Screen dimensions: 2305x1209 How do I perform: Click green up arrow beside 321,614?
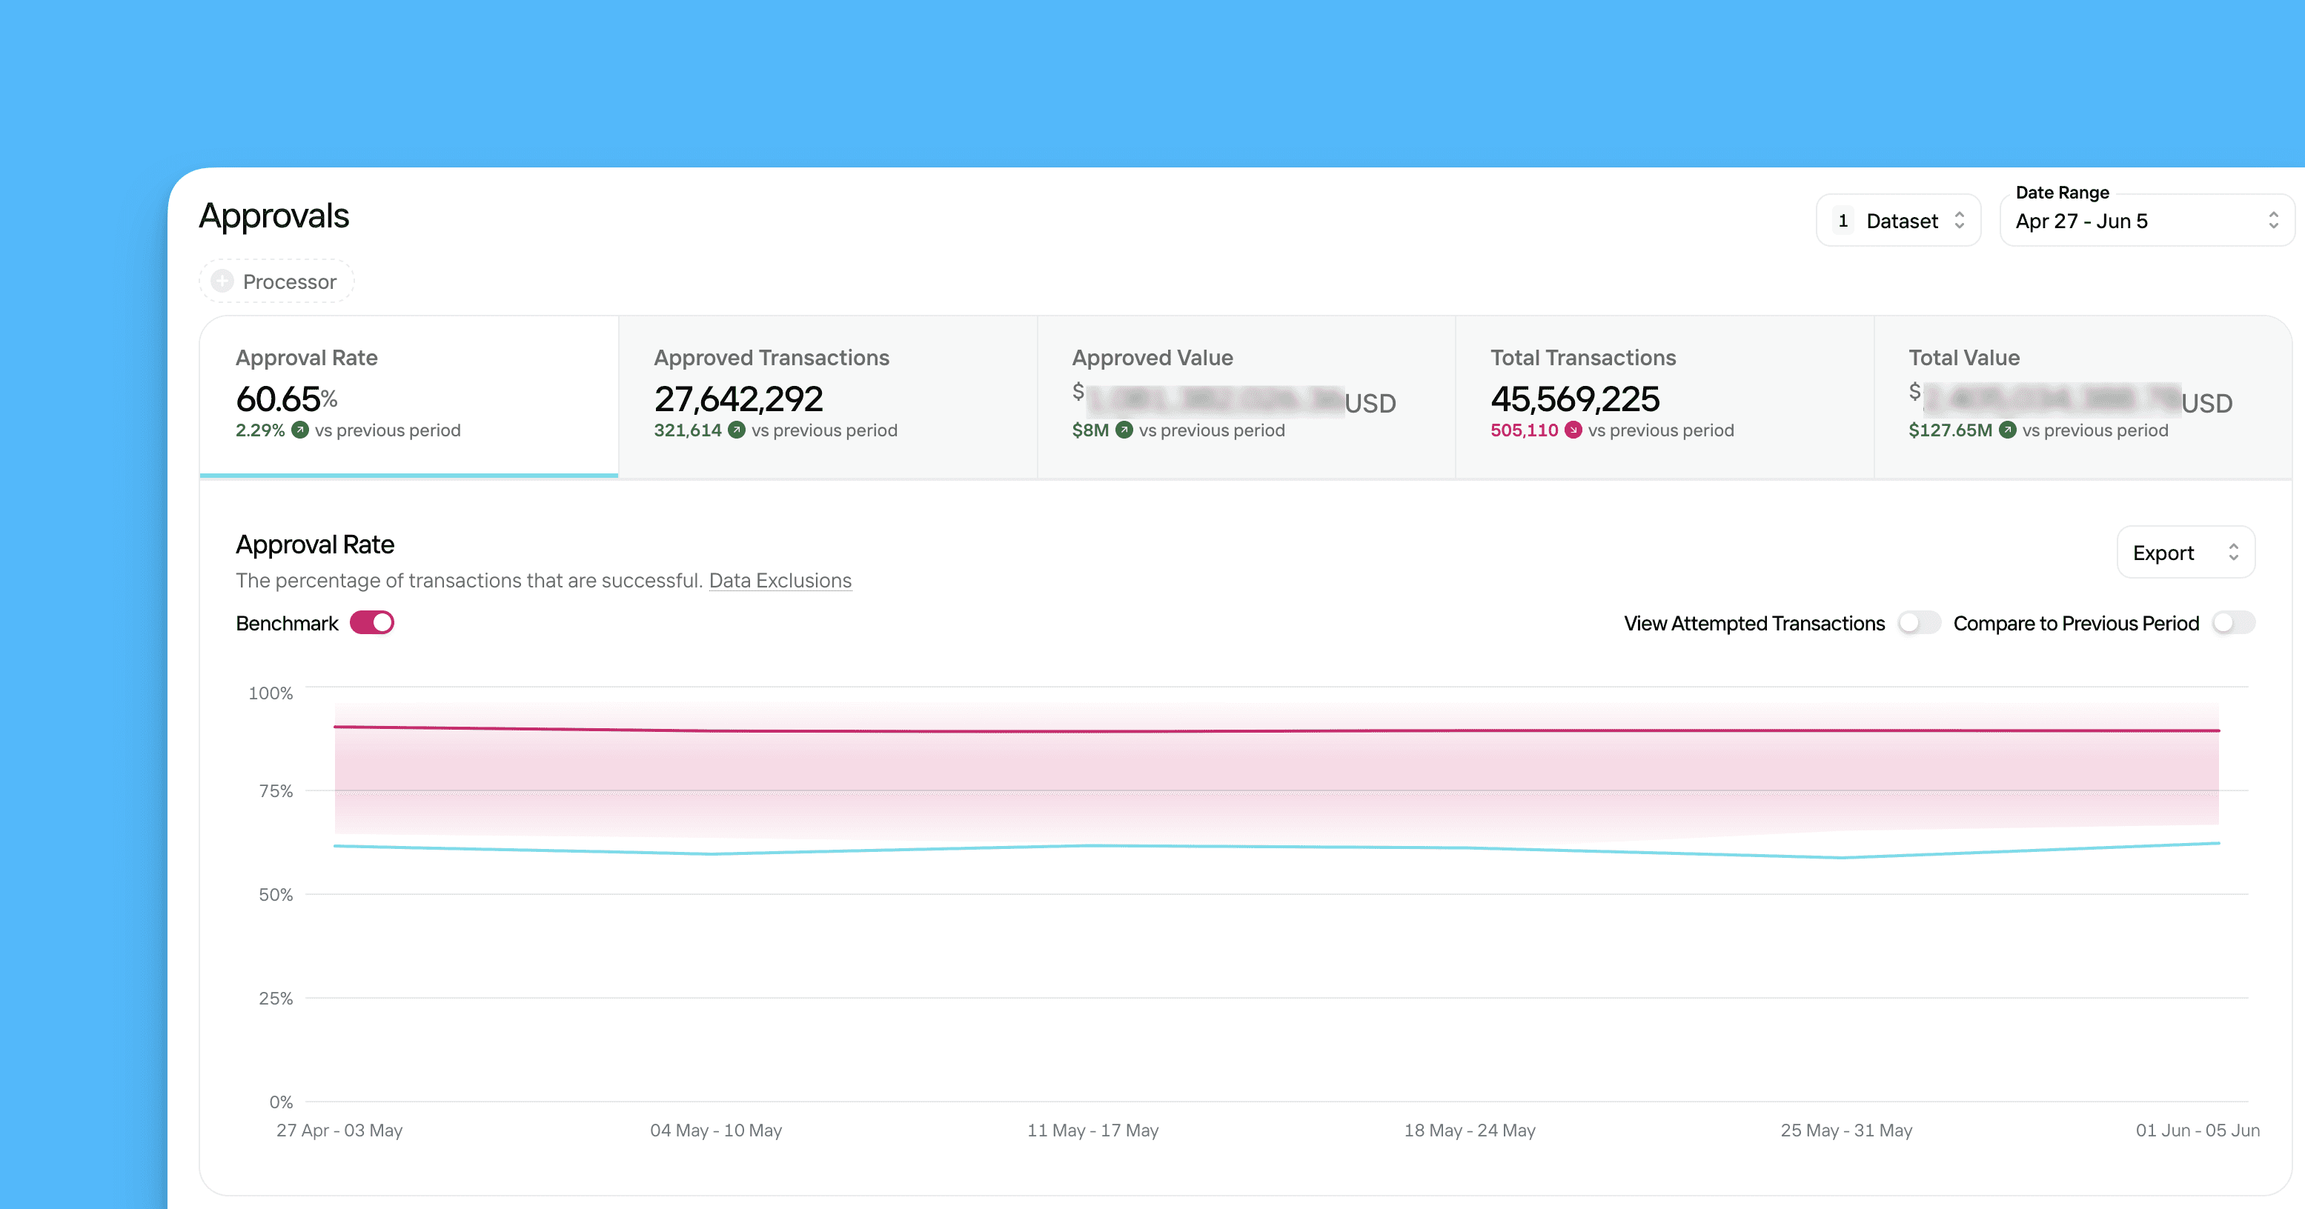pyautogui.click(x=737, y=430)
